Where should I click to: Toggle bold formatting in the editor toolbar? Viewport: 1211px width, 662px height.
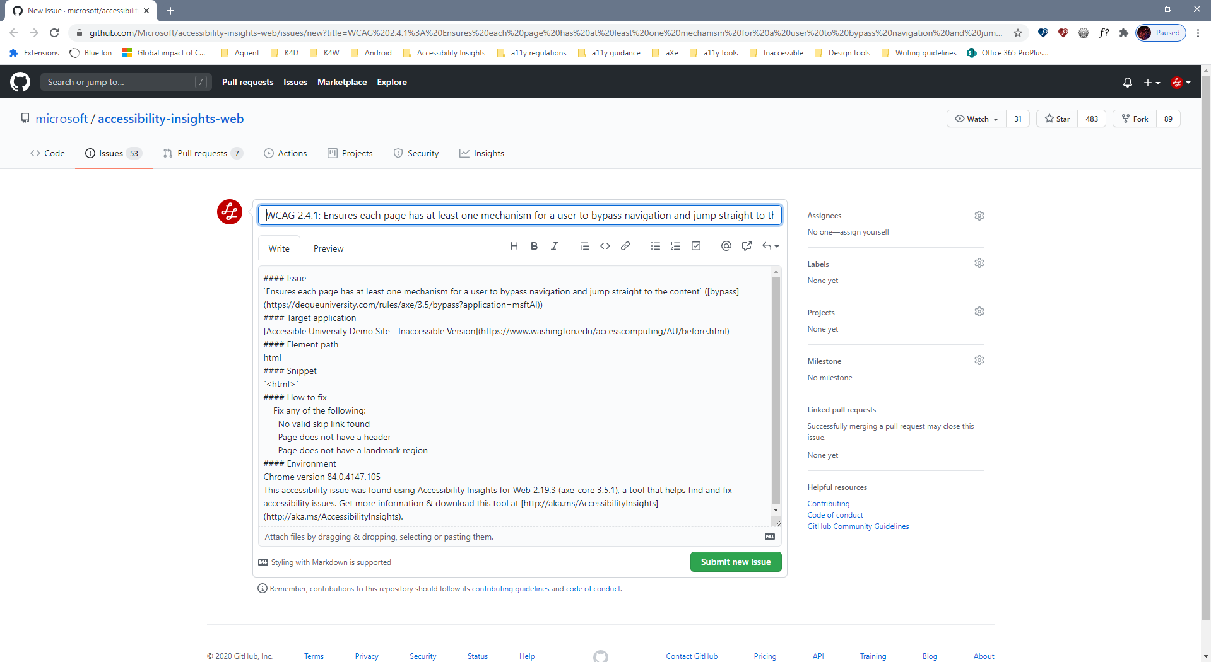click(x=535, y=247)
